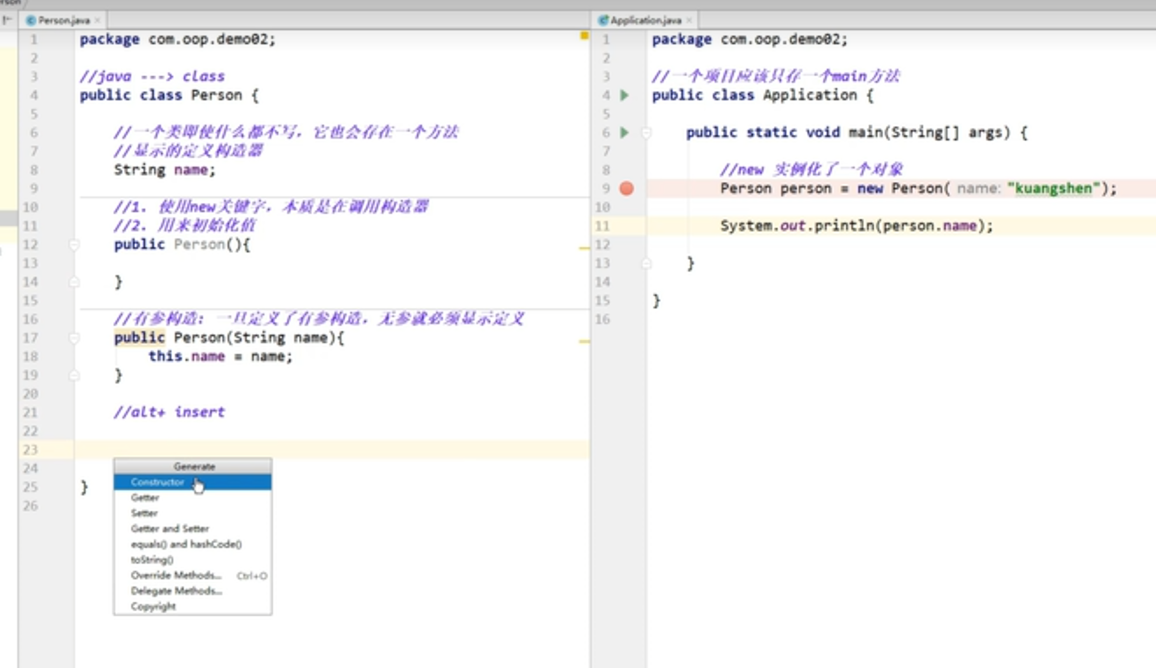Image resolution: width=1156 pixels, height=668 pixels.
Task: Open Override Methods... from Generate popup
Action: (176, 576)
